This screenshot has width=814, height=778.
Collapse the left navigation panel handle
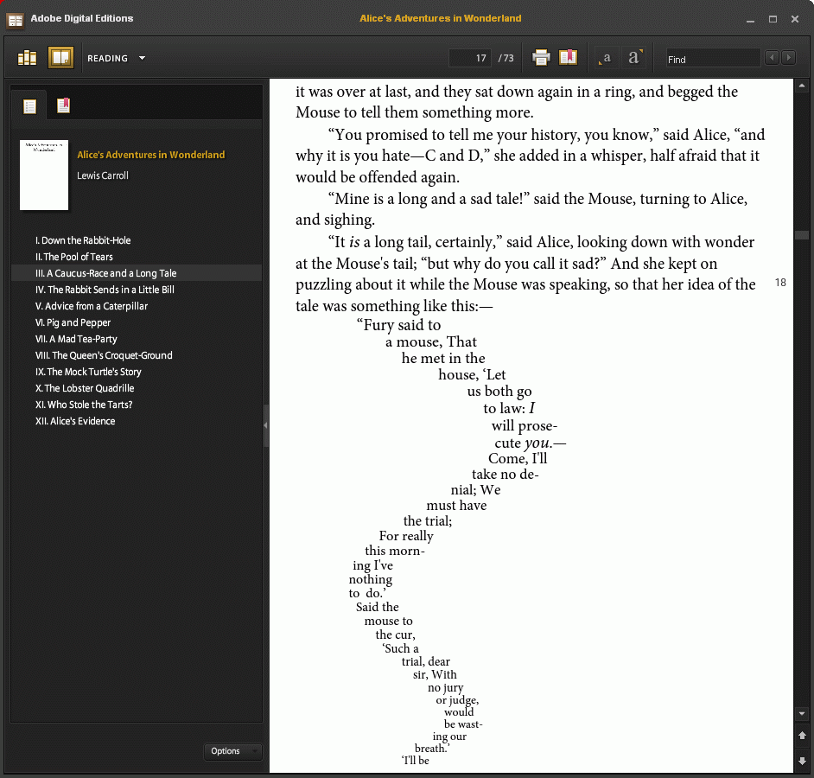tap(266, 425)
